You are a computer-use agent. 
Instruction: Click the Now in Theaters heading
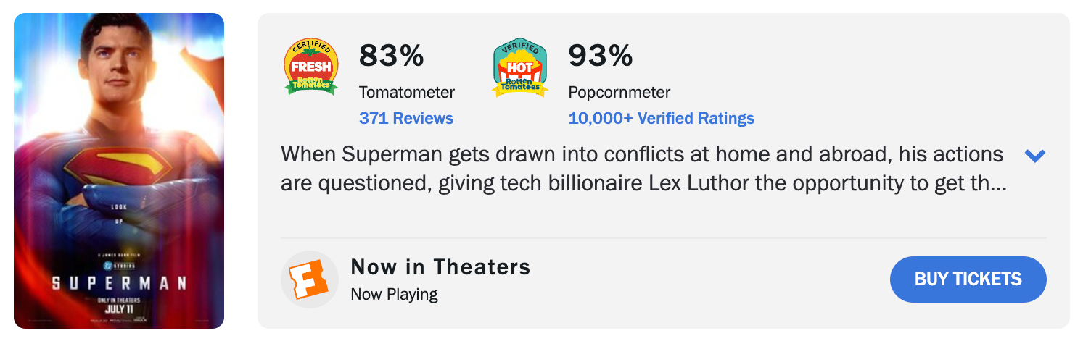[440, 267]
